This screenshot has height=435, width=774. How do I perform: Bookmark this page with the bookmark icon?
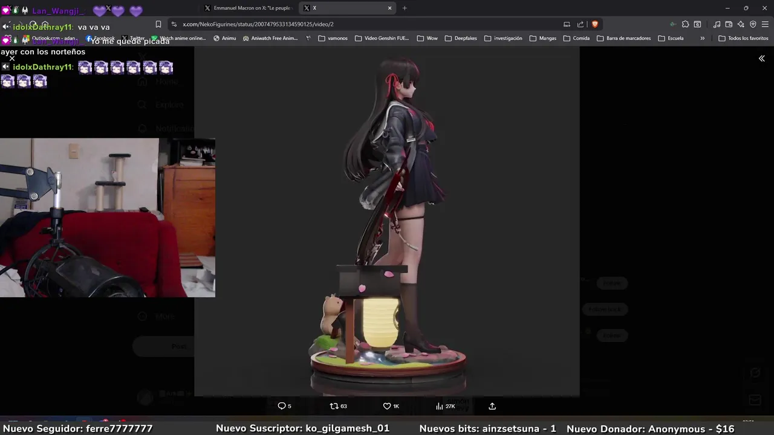pyautogui.click(x=158, y=24)
